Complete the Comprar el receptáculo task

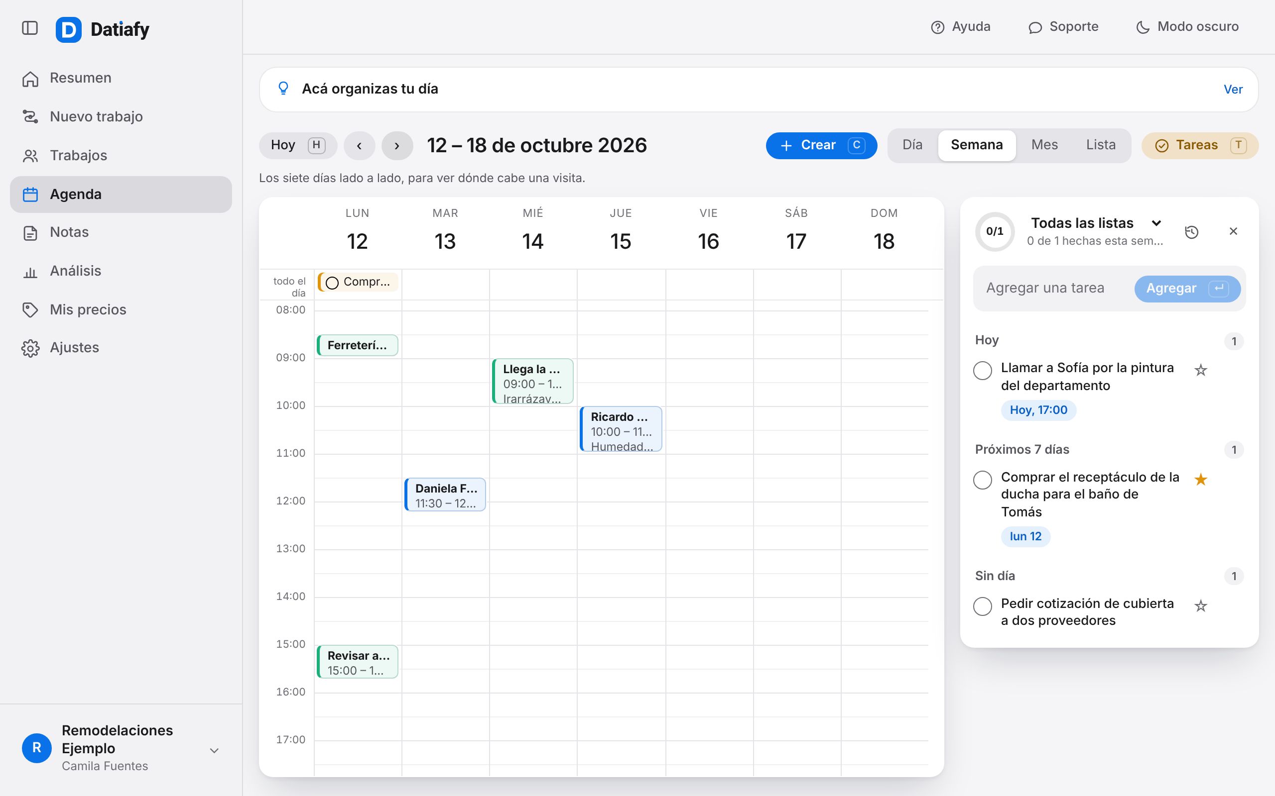click(x=983, y=480)
